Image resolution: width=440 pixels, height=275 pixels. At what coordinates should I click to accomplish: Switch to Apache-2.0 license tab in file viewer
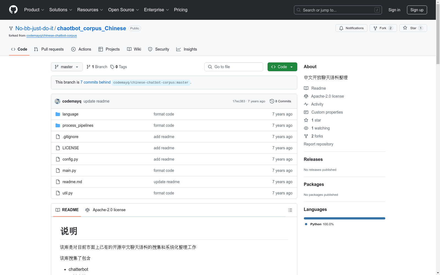coord(105,210)
